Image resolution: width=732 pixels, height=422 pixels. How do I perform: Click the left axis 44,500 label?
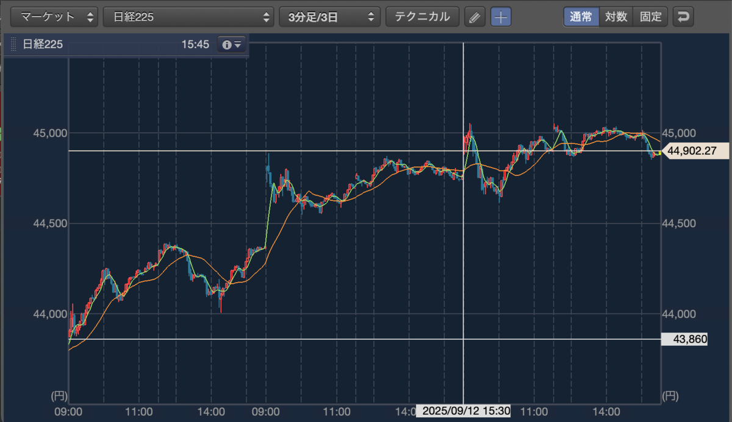(51, 223)
